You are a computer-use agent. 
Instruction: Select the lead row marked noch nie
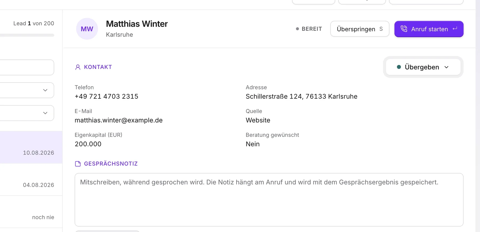click(31, 212)
